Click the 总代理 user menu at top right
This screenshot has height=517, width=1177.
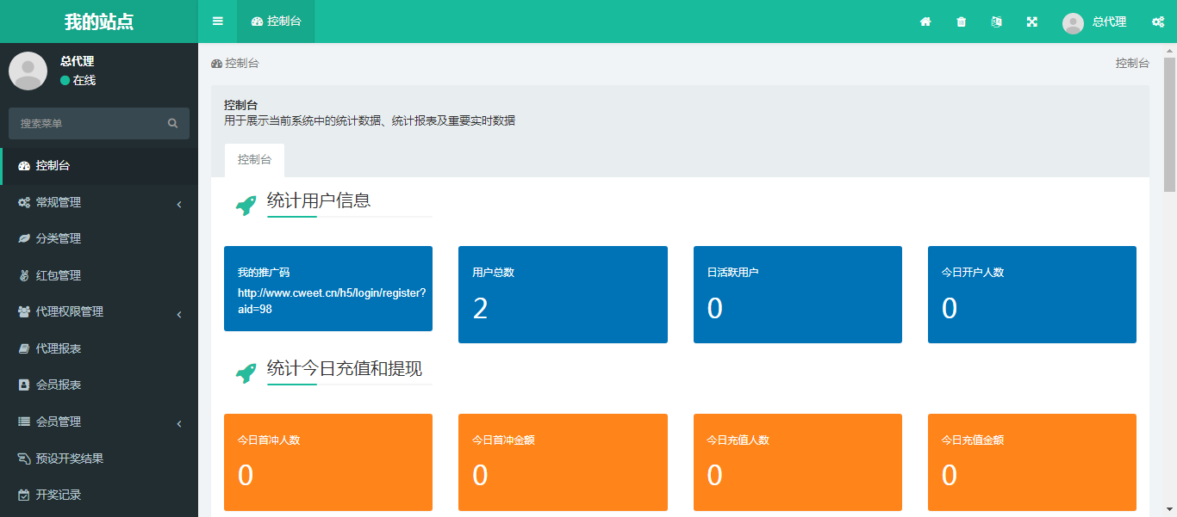tap(1094, 22)
